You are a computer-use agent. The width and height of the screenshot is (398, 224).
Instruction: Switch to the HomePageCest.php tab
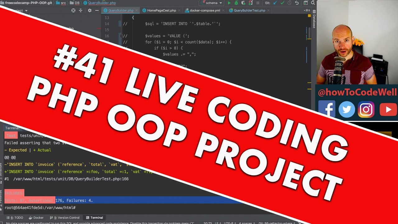(161, 10)
